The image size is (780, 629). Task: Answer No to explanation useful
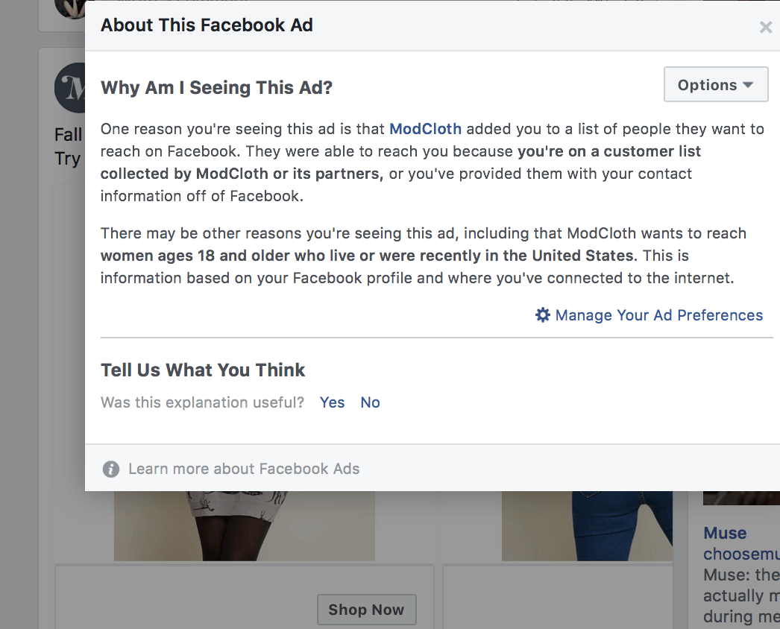click(370, 402)
